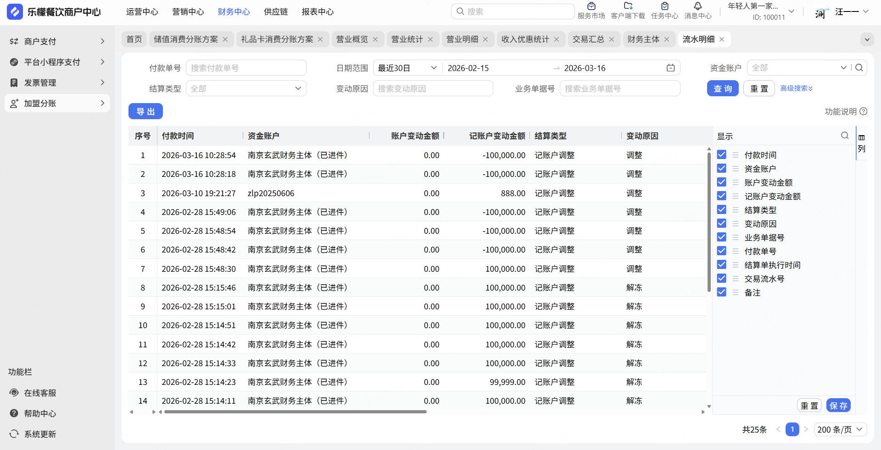Click the 付款单号 search input field
Screen dimensions: 881x450
246,68
